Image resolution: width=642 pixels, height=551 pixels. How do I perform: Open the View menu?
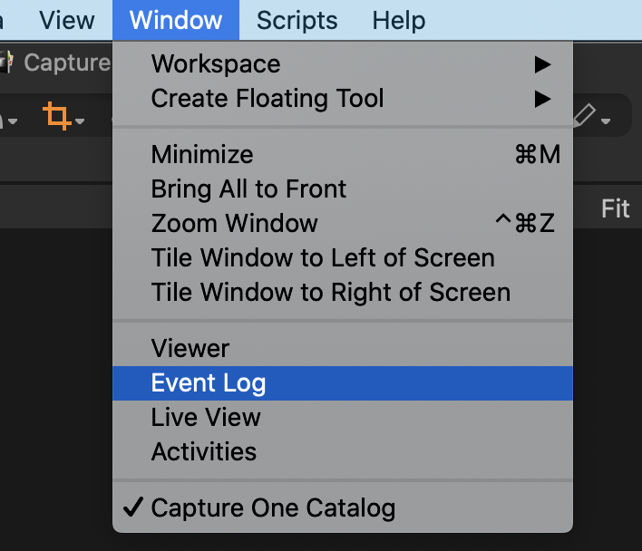67,20
